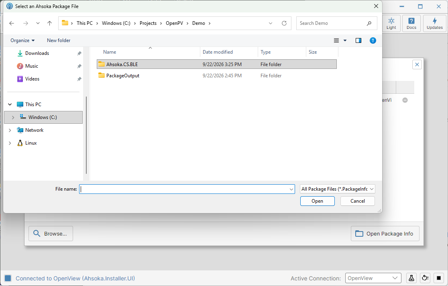Create a New folder
Viewport: 448px width, 286px height.
click(59, 40)
